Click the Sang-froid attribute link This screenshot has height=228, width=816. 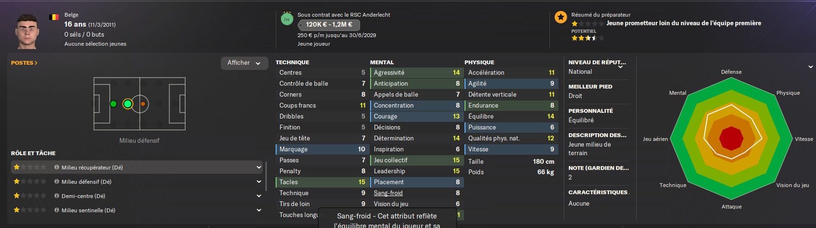point(388,193)
